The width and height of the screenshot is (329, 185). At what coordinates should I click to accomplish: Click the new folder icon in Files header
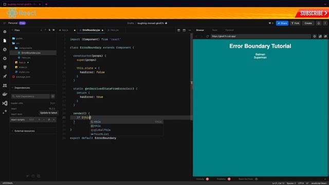pos(53,30)
